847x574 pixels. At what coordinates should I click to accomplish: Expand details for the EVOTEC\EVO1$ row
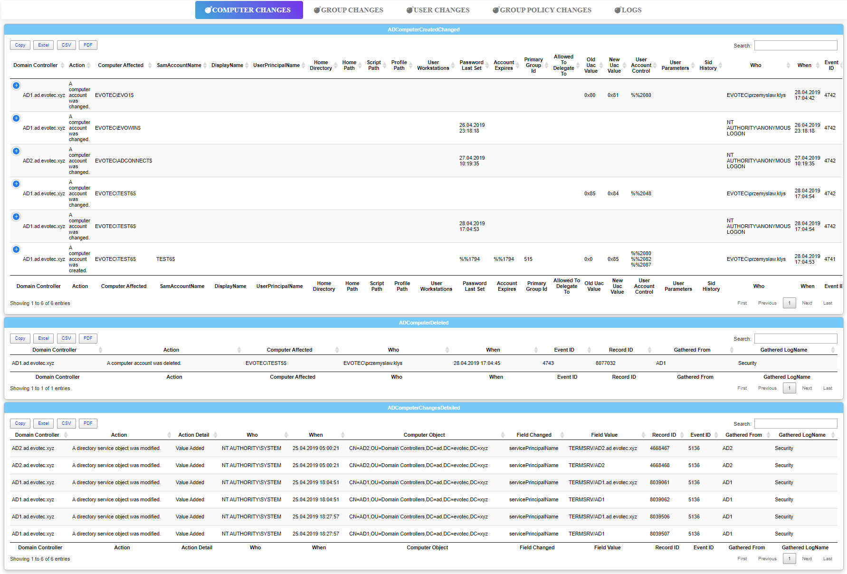[16, 86]
